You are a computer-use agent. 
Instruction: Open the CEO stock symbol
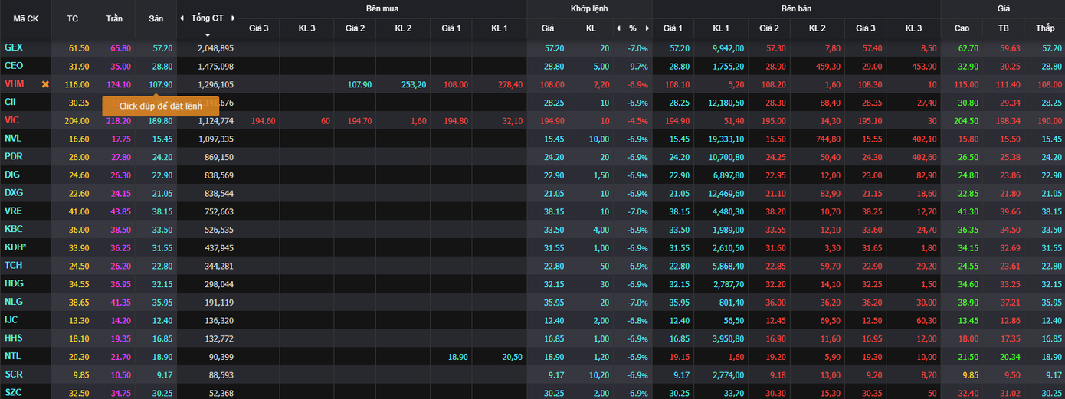pos(14,66)
